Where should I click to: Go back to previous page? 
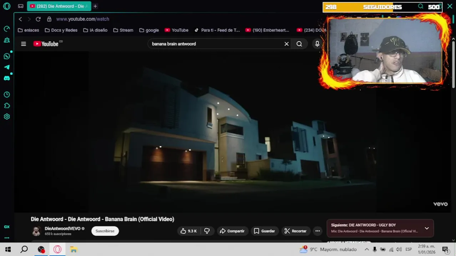[20, 19]
